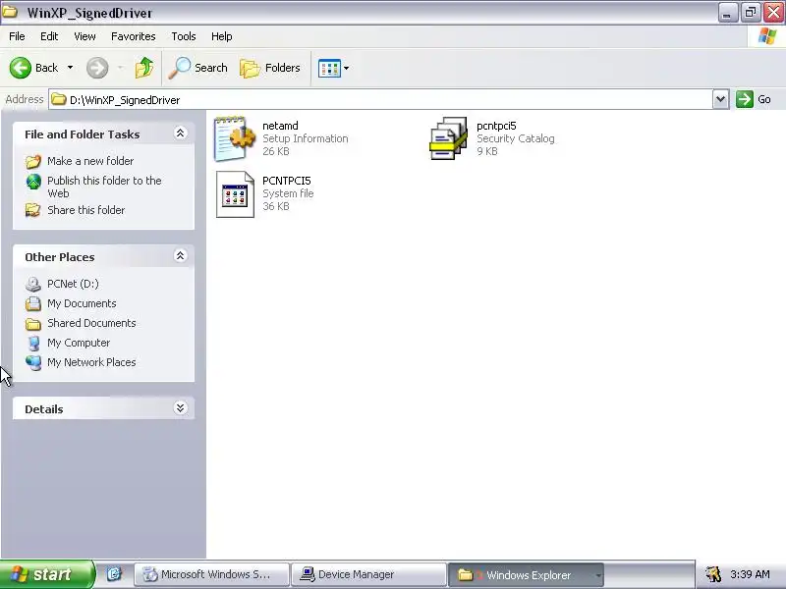Screen dimensions: 786x589
Task: Collapse the File and Folder Tasks panel
Action: (180, 134)
